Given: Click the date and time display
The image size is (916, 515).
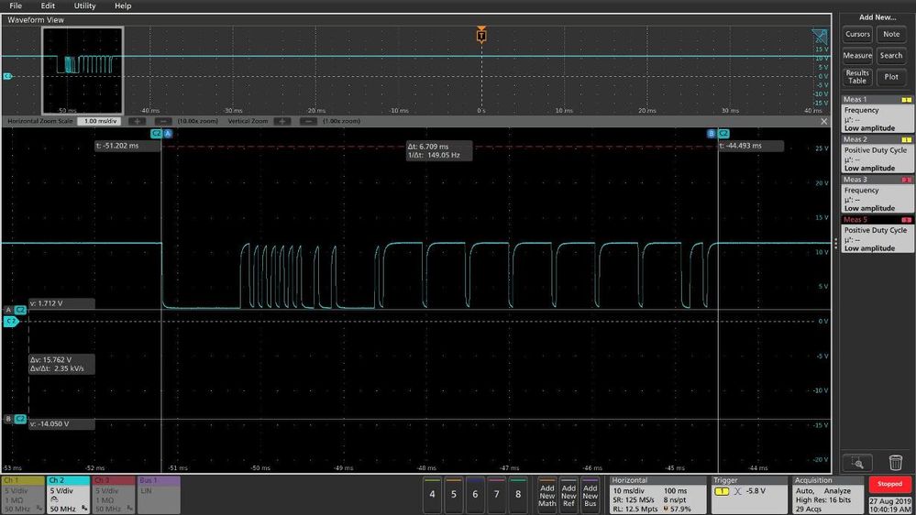Looking at the screenshot, I should [x=889, y=505].
